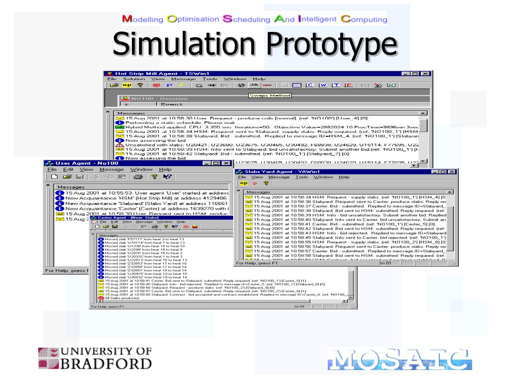The height and width of the screenshot is (382, 510).
Task: Click red circle icon in Caster Agent toolbar
Action: 186,226
